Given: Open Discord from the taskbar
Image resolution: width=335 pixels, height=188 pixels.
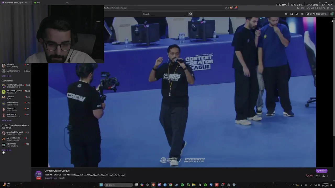Looking at the screenshot, I should pyautogui.click(x=159, y=185).
